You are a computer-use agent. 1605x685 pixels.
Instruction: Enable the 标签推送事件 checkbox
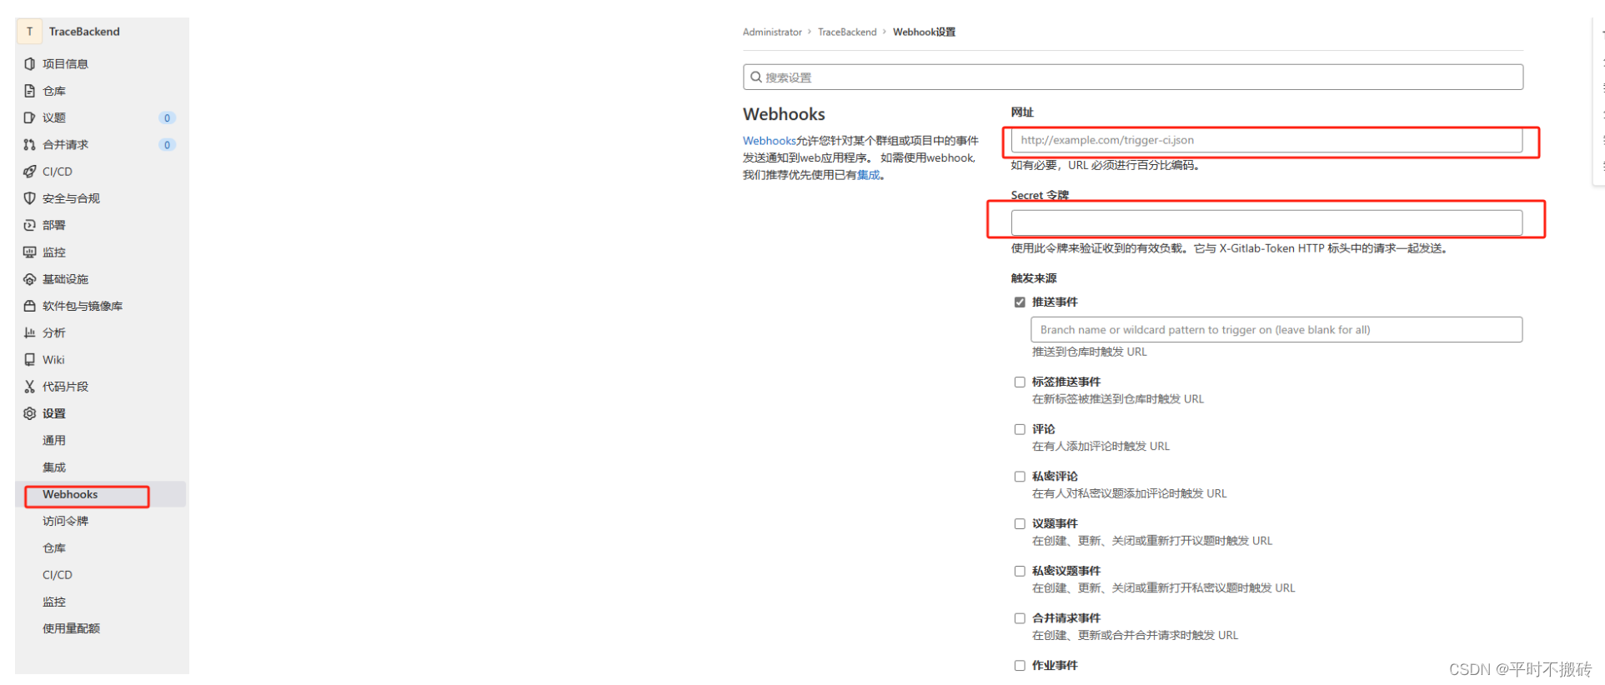[x=1019, y=382]
